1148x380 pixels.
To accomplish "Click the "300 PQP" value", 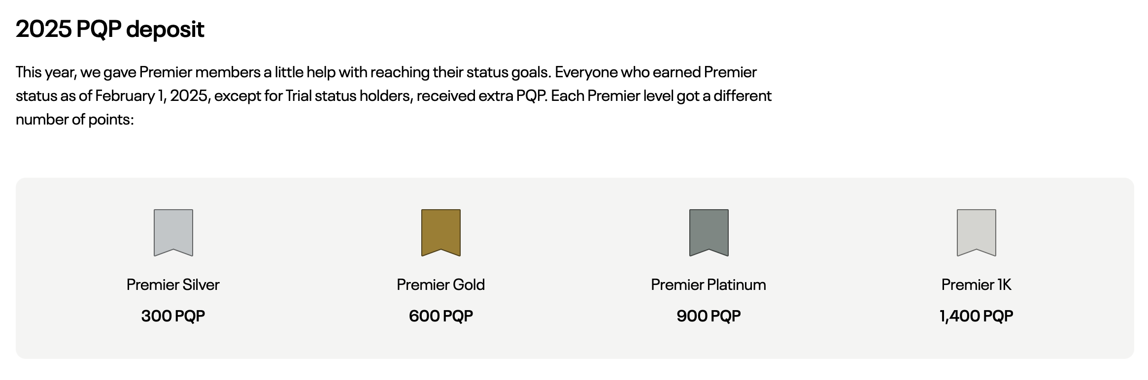I will [173, 316].
